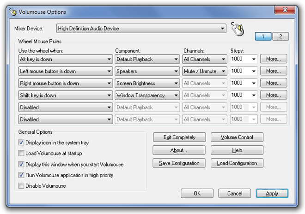This screenshot has width=305, height=214.
Task: Open the 'Shift key is down' dropdown
Action: point(66,95)
